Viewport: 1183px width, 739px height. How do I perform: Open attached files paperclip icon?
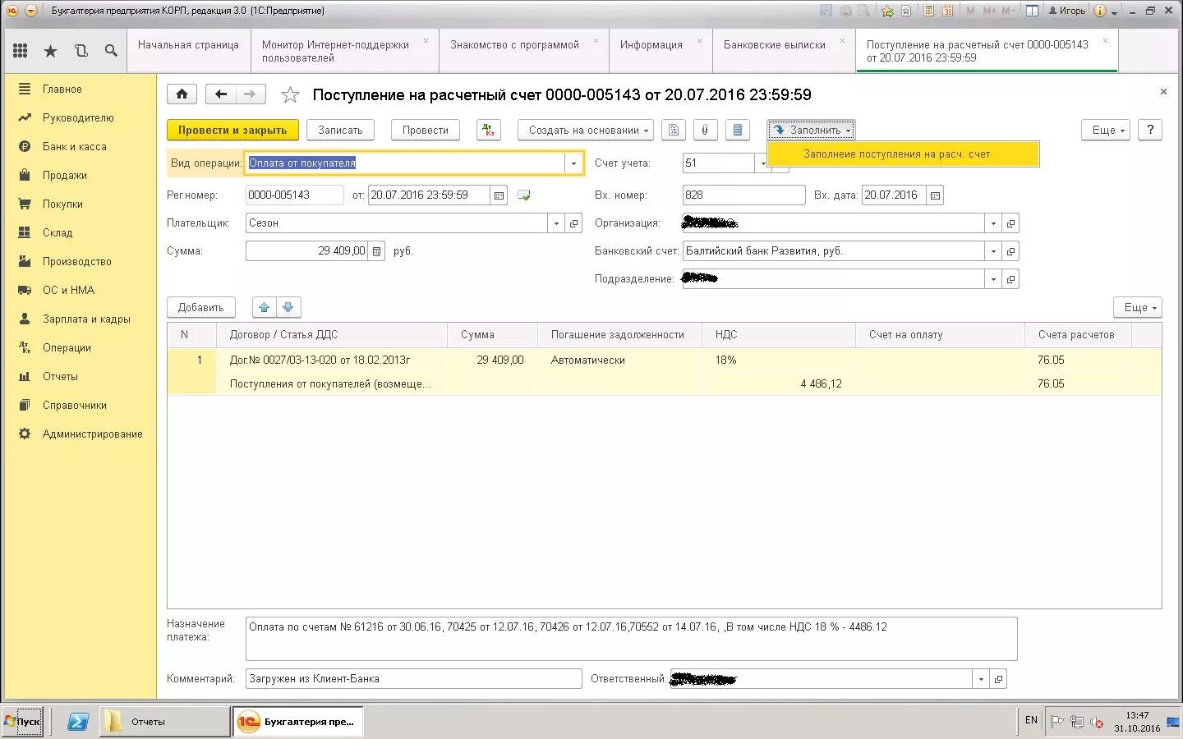click(x=705, y=130)
